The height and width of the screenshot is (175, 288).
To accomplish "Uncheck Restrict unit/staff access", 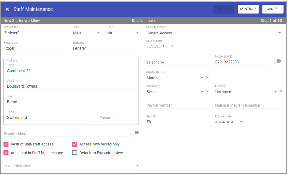I will click(x=6, y=144).
